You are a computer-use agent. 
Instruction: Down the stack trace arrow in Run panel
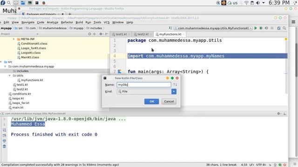pyautogui.click(x=4, y=124)
